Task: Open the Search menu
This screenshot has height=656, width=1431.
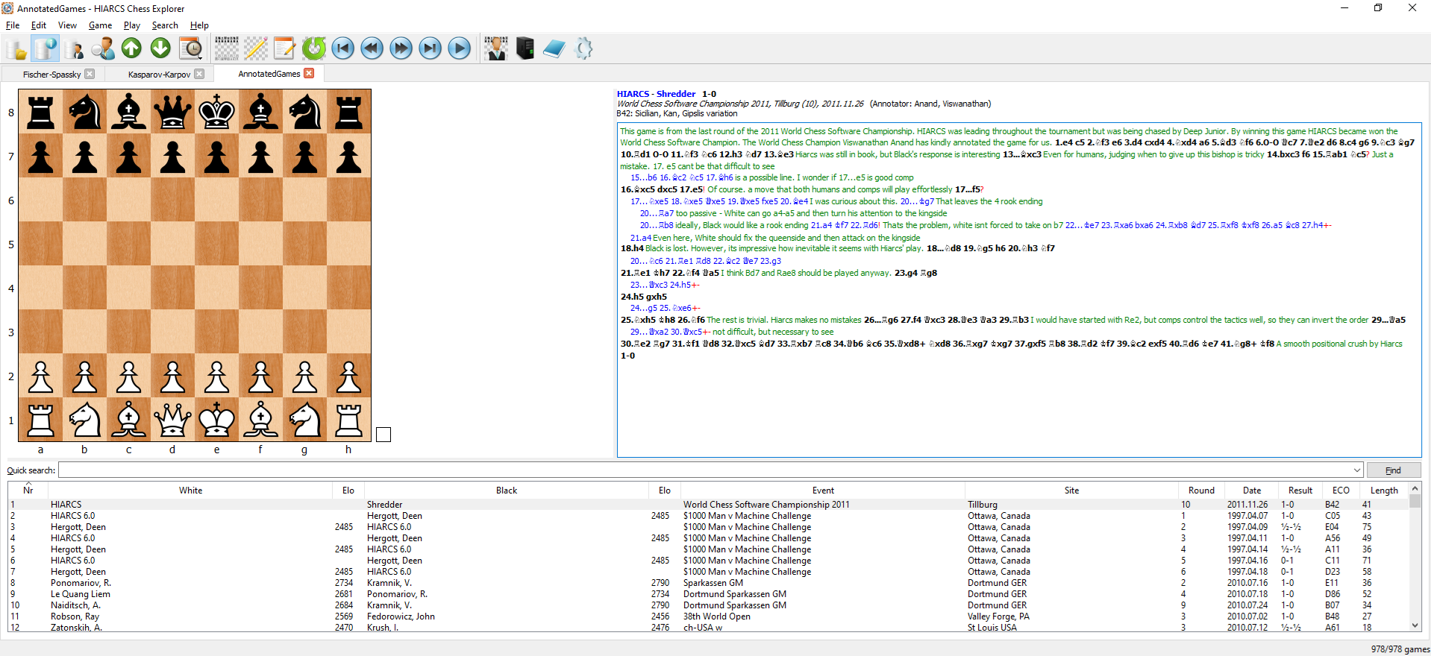Action: pyautogui.click(x=165, y=25)
